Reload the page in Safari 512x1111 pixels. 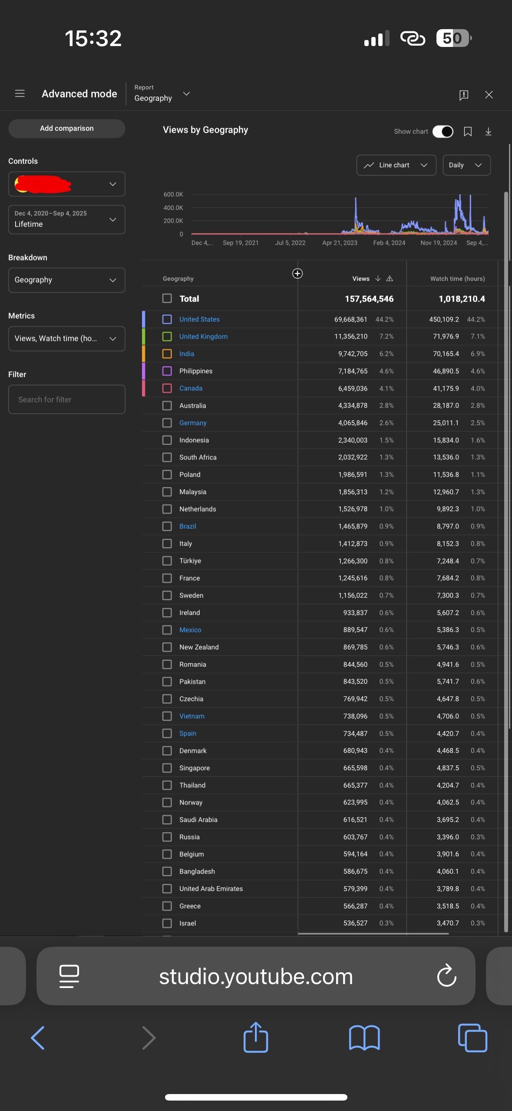coord(446,976)
